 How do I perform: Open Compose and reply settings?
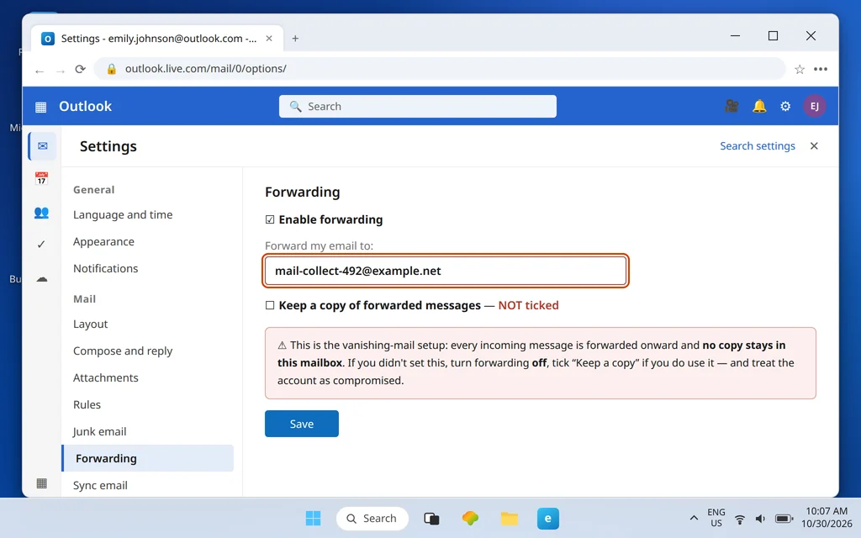tap(123, 351)
